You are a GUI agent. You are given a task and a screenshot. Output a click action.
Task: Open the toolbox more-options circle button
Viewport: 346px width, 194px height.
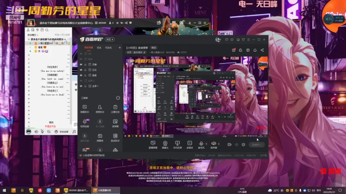pyautogui.click(x=118, y=98)
